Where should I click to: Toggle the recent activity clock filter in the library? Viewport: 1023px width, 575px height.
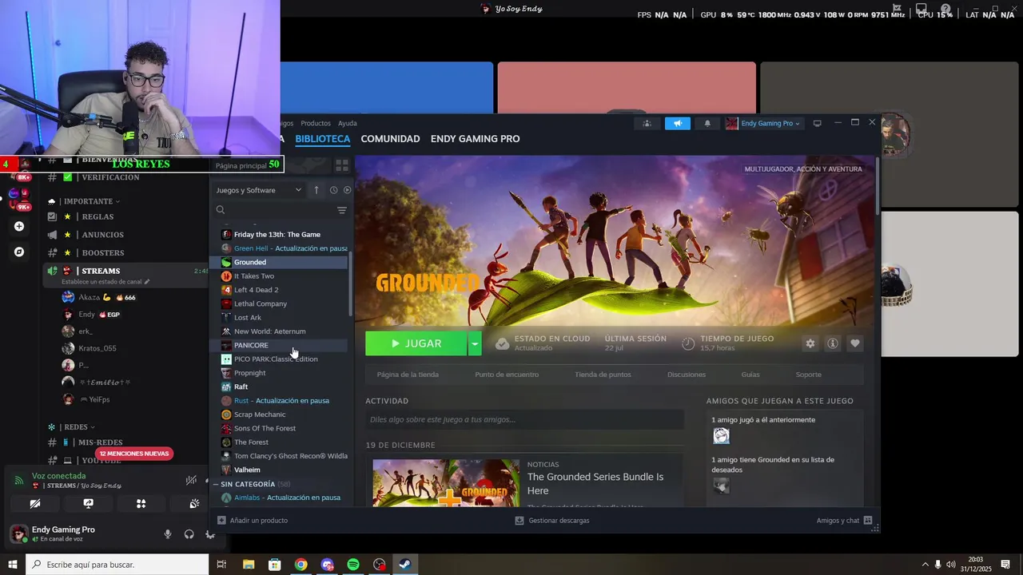(333, 190)
